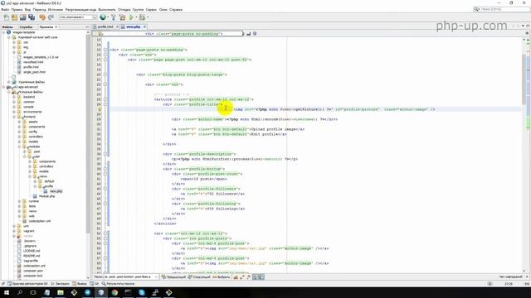Open the Файл menu
Screen dimensions: 531x298
5,10
